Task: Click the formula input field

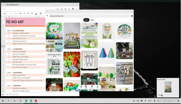Action: click(42, 94)
